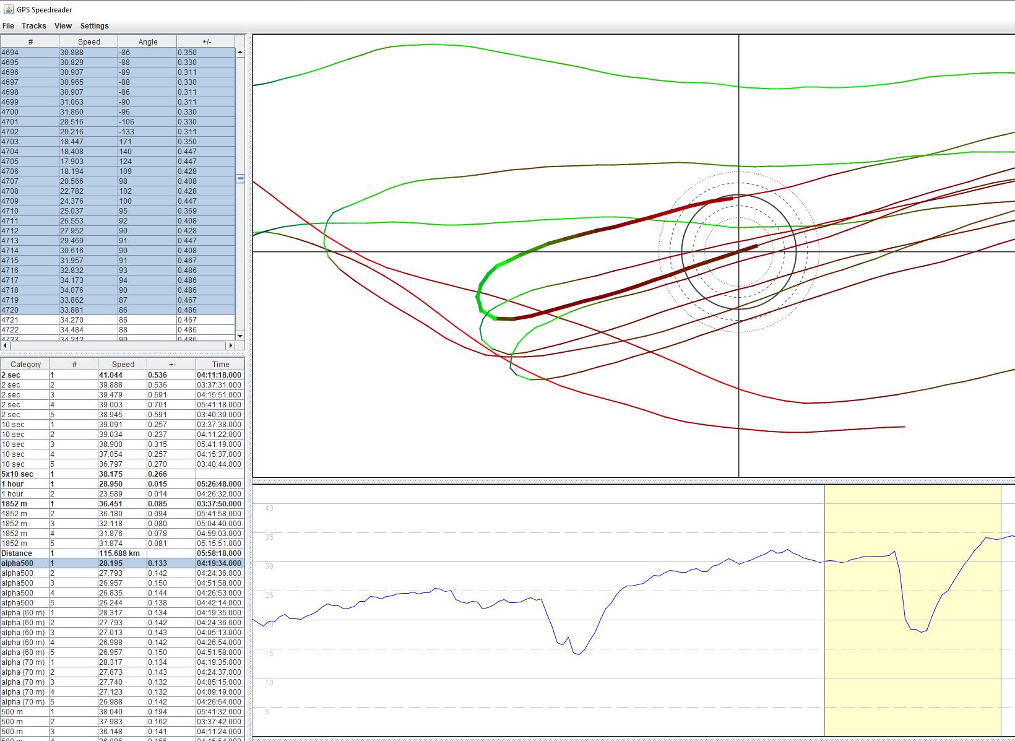
Task: Click the right arrow of the horizontal scrollbar
Action: [x=231, y=345]
